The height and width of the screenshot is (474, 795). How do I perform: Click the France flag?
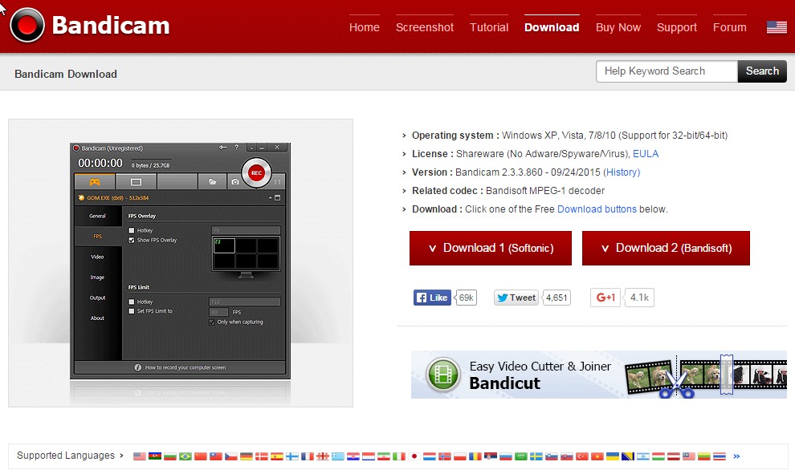pos(308,456)
